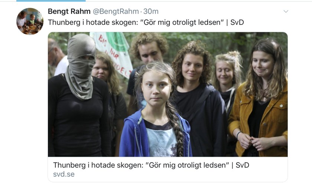Image resolution: width=312 pixels, height=183 pixels.
Task: Open the svd.se domain link
Action: pos(64,174)
